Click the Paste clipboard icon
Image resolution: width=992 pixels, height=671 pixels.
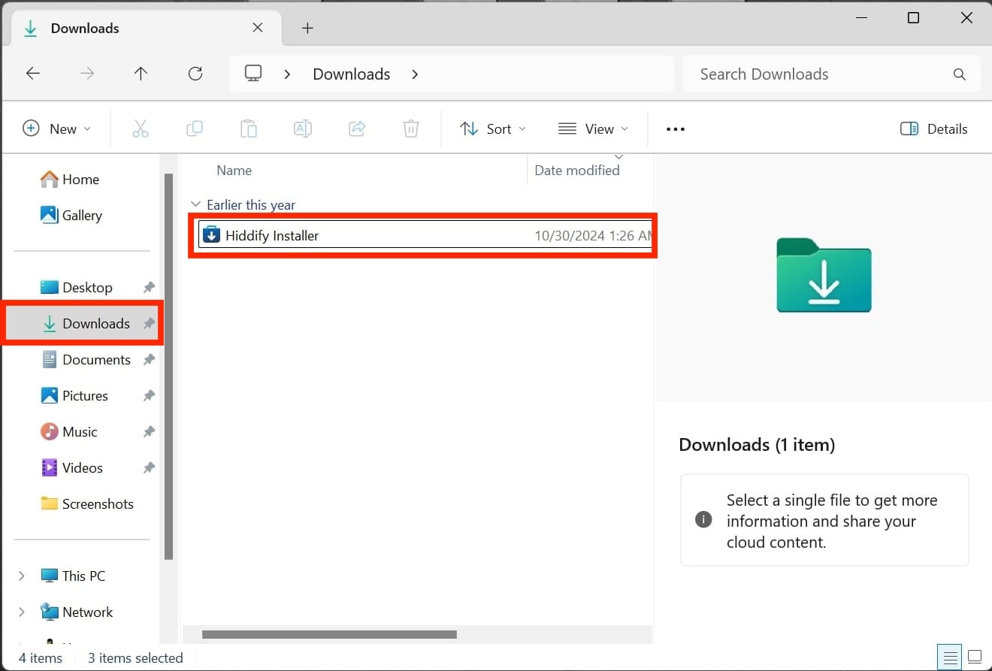(x=249, y=128)
